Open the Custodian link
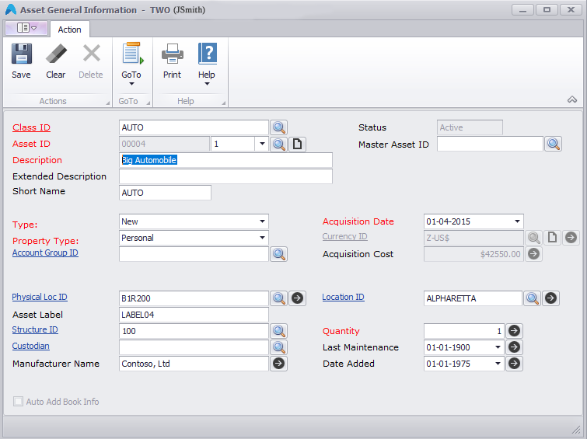The height and width of the screenshot is (439, 587). tap(30, 346)
